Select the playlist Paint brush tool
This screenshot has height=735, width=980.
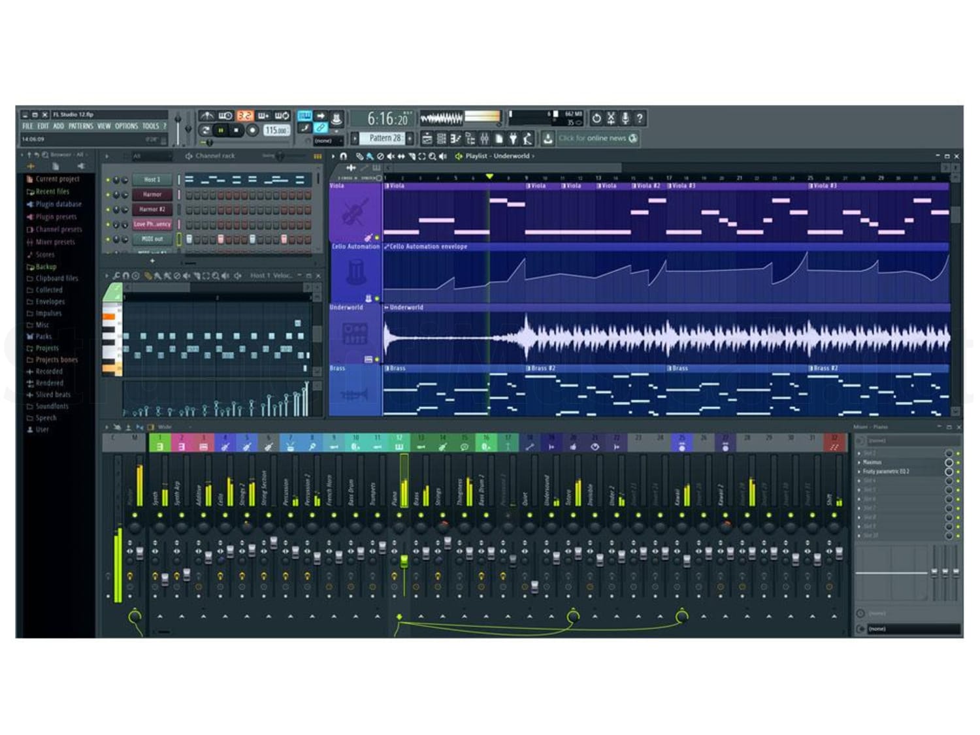click(x=370, y=156)
